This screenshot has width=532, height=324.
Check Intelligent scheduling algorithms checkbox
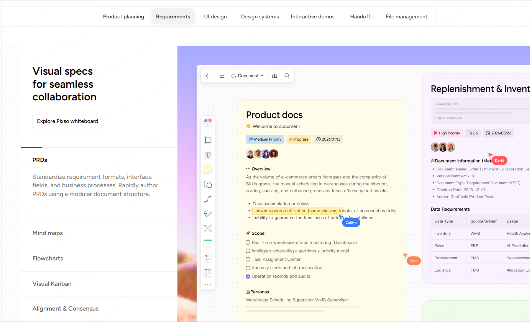(248, 251)
